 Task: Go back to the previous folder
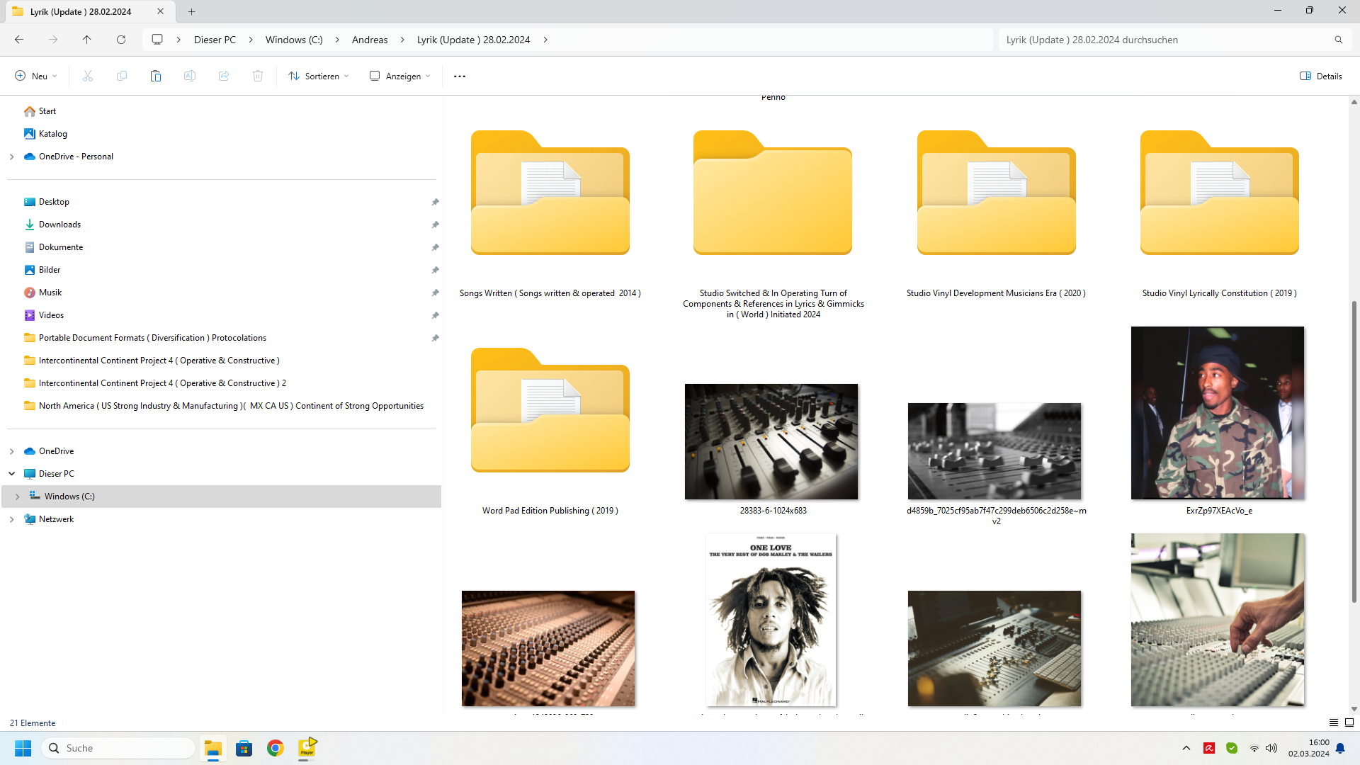19,40
